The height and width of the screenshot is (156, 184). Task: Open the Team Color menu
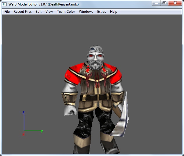66,12
